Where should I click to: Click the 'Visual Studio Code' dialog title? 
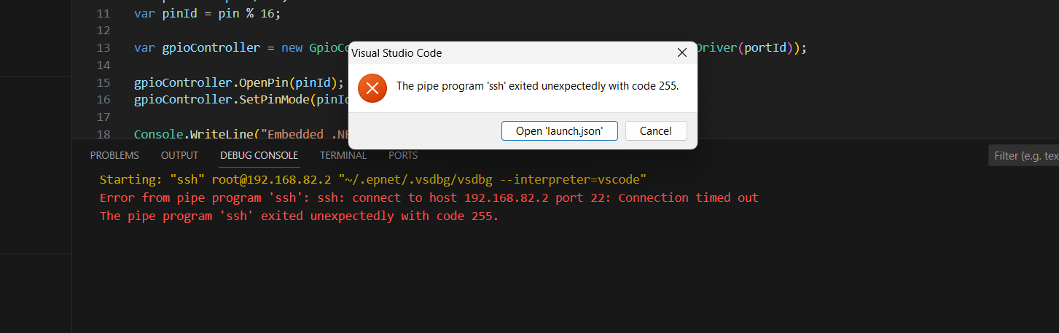396,52
